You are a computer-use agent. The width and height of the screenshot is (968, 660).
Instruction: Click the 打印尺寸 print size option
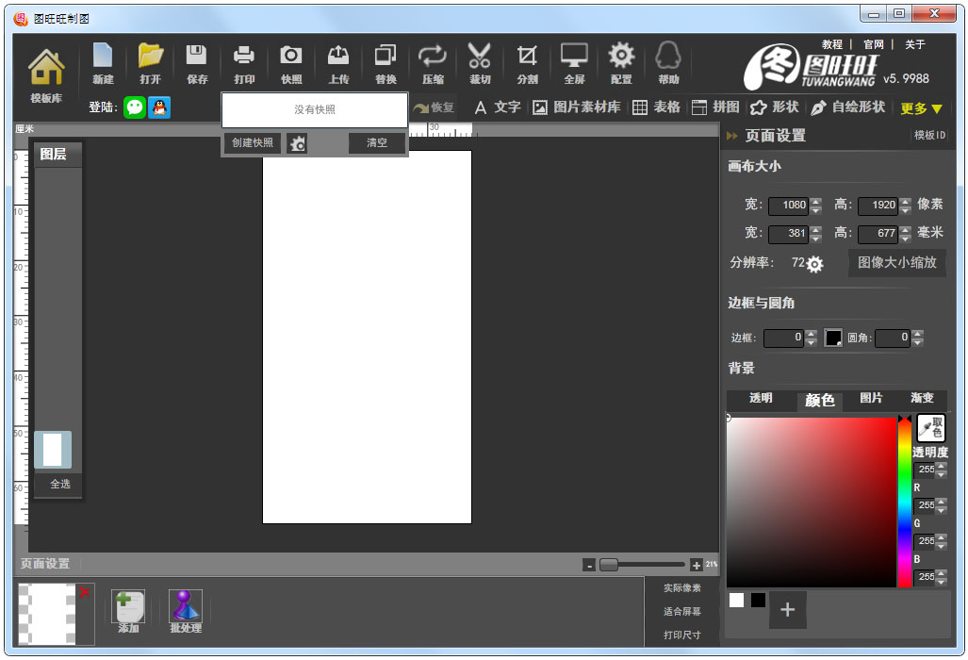(x=682, y=635)
